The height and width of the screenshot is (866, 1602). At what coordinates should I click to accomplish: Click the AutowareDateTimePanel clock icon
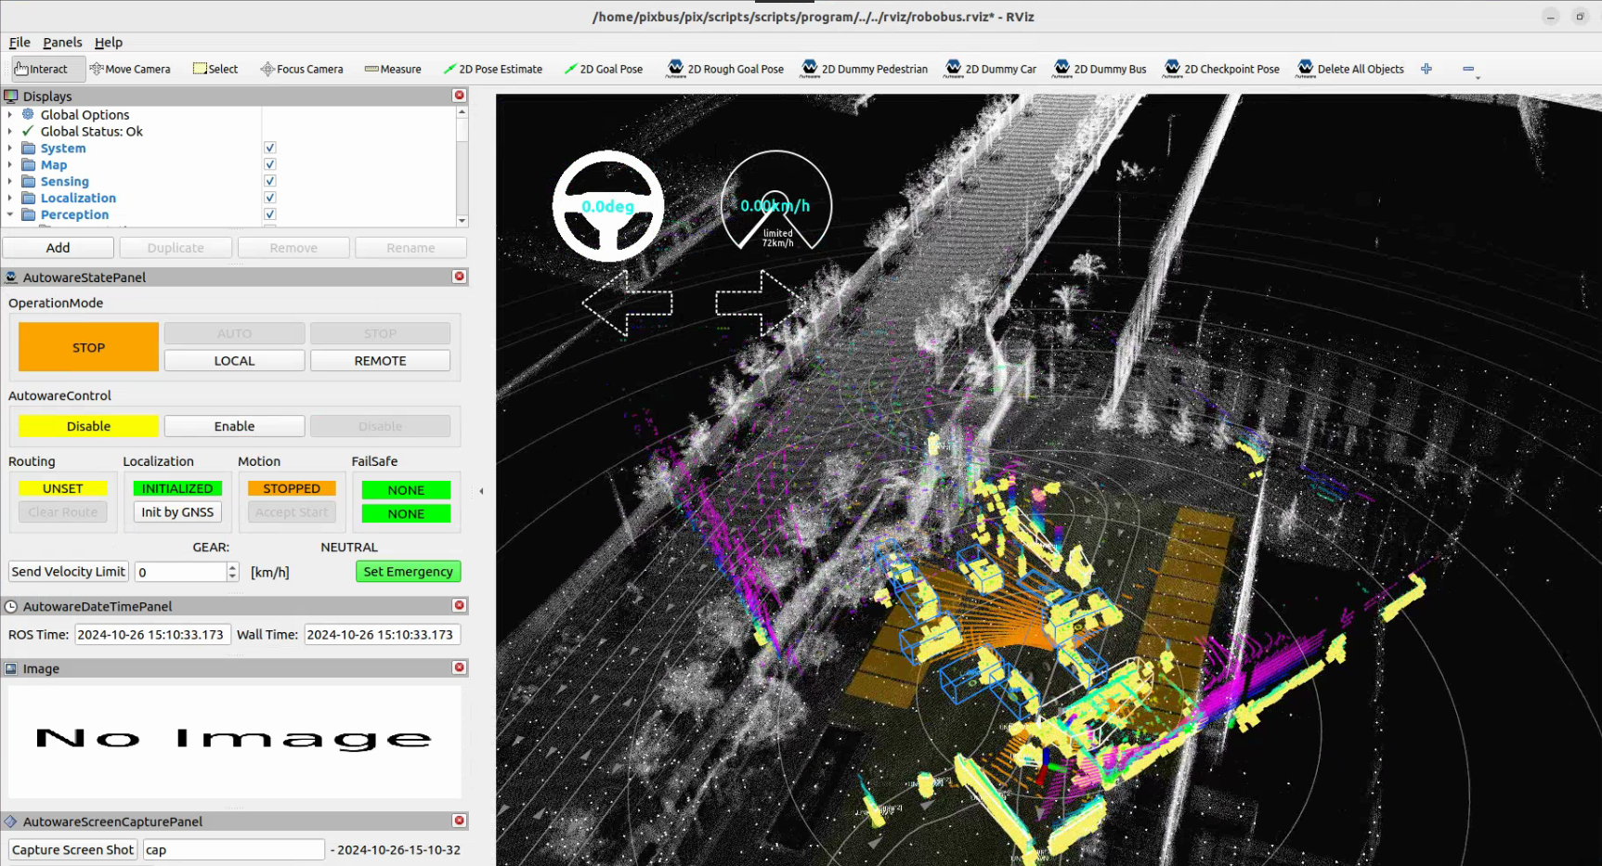(x=11, y=606)
